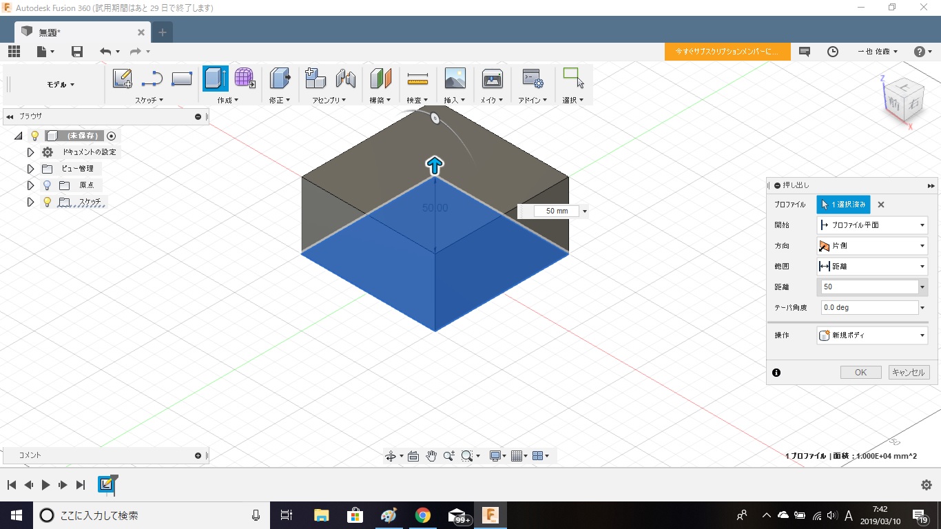Toggle the Sketch folder lightbulb

click(x=47, y=202)
